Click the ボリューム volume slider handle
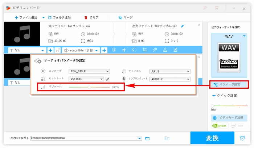This screenshot has height=148, width=254. coord(89,87)
